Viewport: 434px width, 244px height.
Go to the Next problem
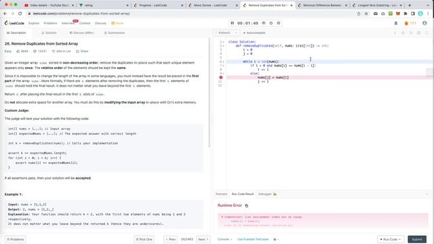(203, 239)
